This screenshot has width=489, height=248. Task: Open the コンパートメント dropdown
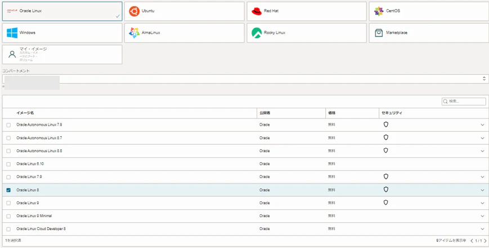coord(245,79)
